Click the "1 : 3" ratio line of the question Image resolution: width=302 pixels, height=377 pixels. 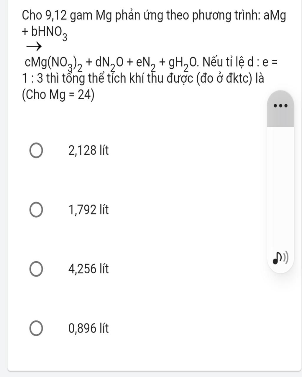tap(33, 79)
